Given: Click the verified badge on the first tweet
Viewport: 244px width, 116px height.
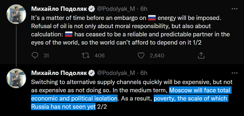Looking at the screenshot, I should (x=92, y=9).
